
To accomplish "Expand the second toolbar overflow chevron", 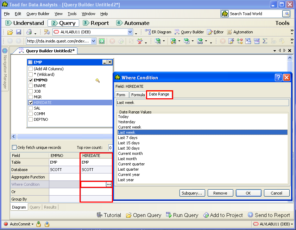I will click(x=292, y=41).
